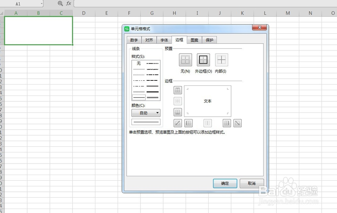
Task: Close the 单元格格式 dialog
Action: click(x=259, y=28)
